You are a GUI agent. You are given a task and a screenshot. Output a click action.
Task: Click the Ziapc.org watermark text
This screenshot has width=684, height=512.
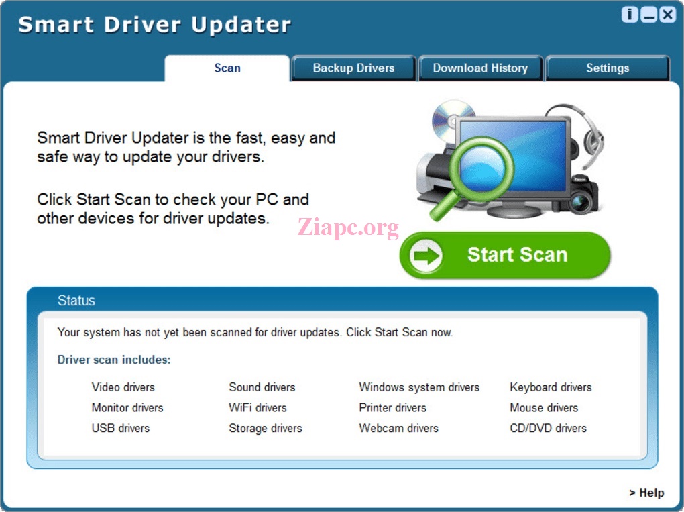pos(348,228)
